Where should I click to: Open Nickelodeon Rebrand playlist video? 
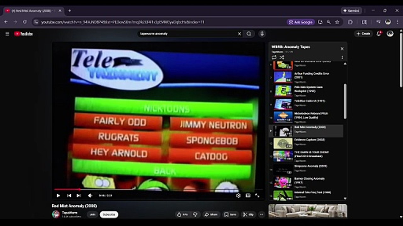pos(306,117)
